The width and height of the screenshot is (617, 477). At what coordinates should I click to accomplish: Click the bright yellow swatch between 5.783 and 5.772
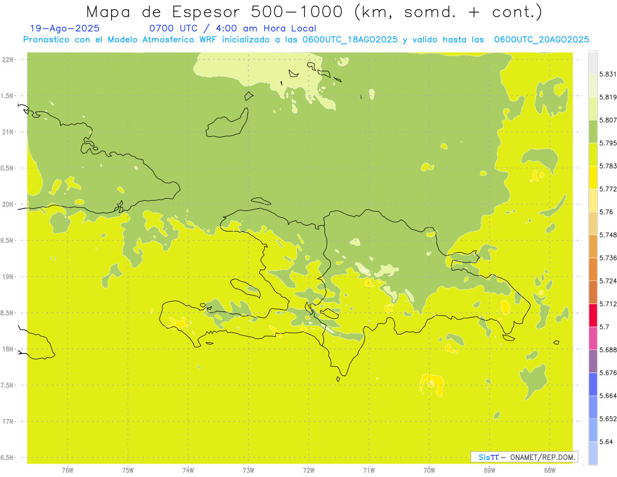click(x=593, y=178)
